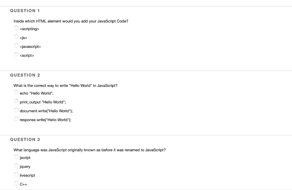Choose document.write("Hello World") option
292x190 pixels.
[16, 110]
